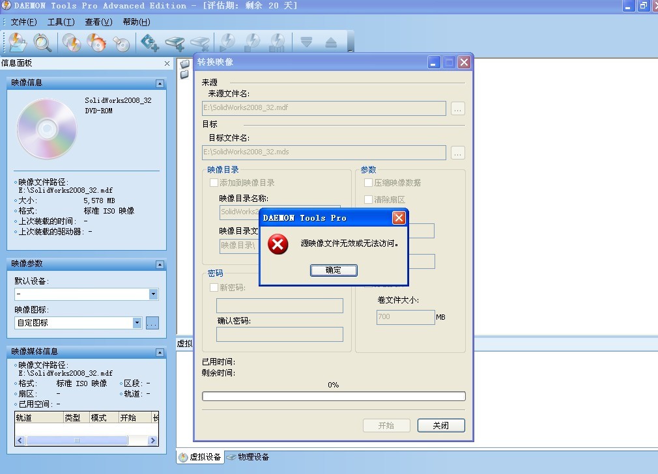Screen dimensions: 658x474
Task: Click the DVD disc image thumbnail
Action: 47,129
